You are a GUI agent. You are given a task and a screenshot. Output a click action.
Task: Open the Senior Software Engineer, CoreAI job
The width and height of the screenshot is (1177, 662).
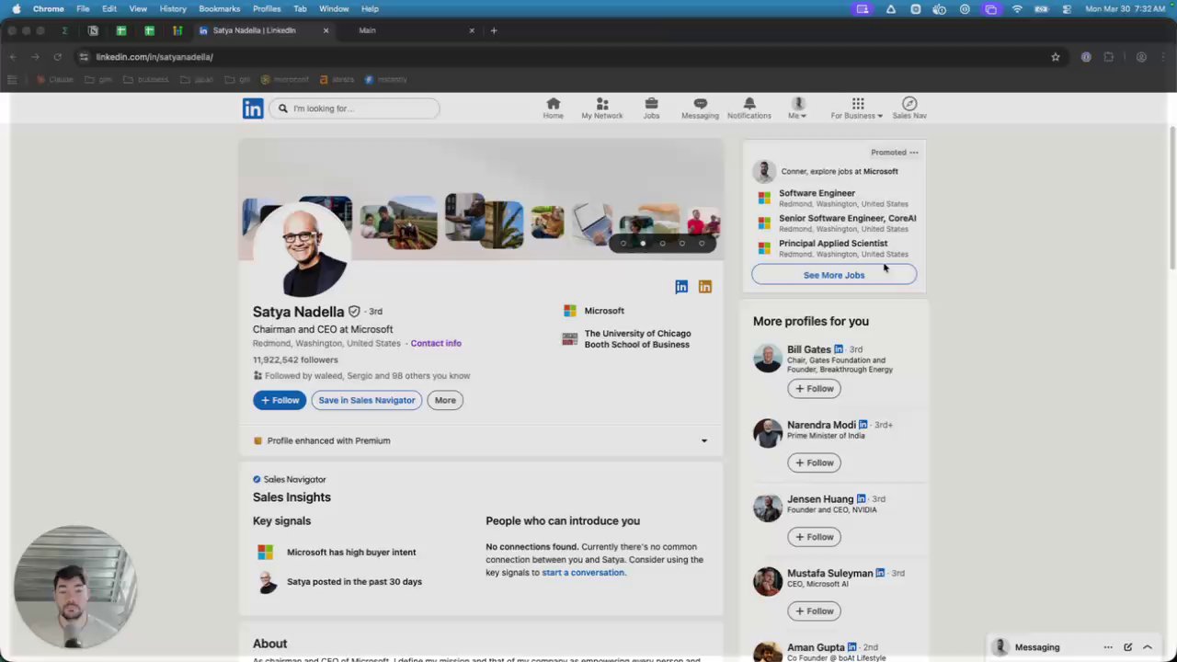click(847, 219)
